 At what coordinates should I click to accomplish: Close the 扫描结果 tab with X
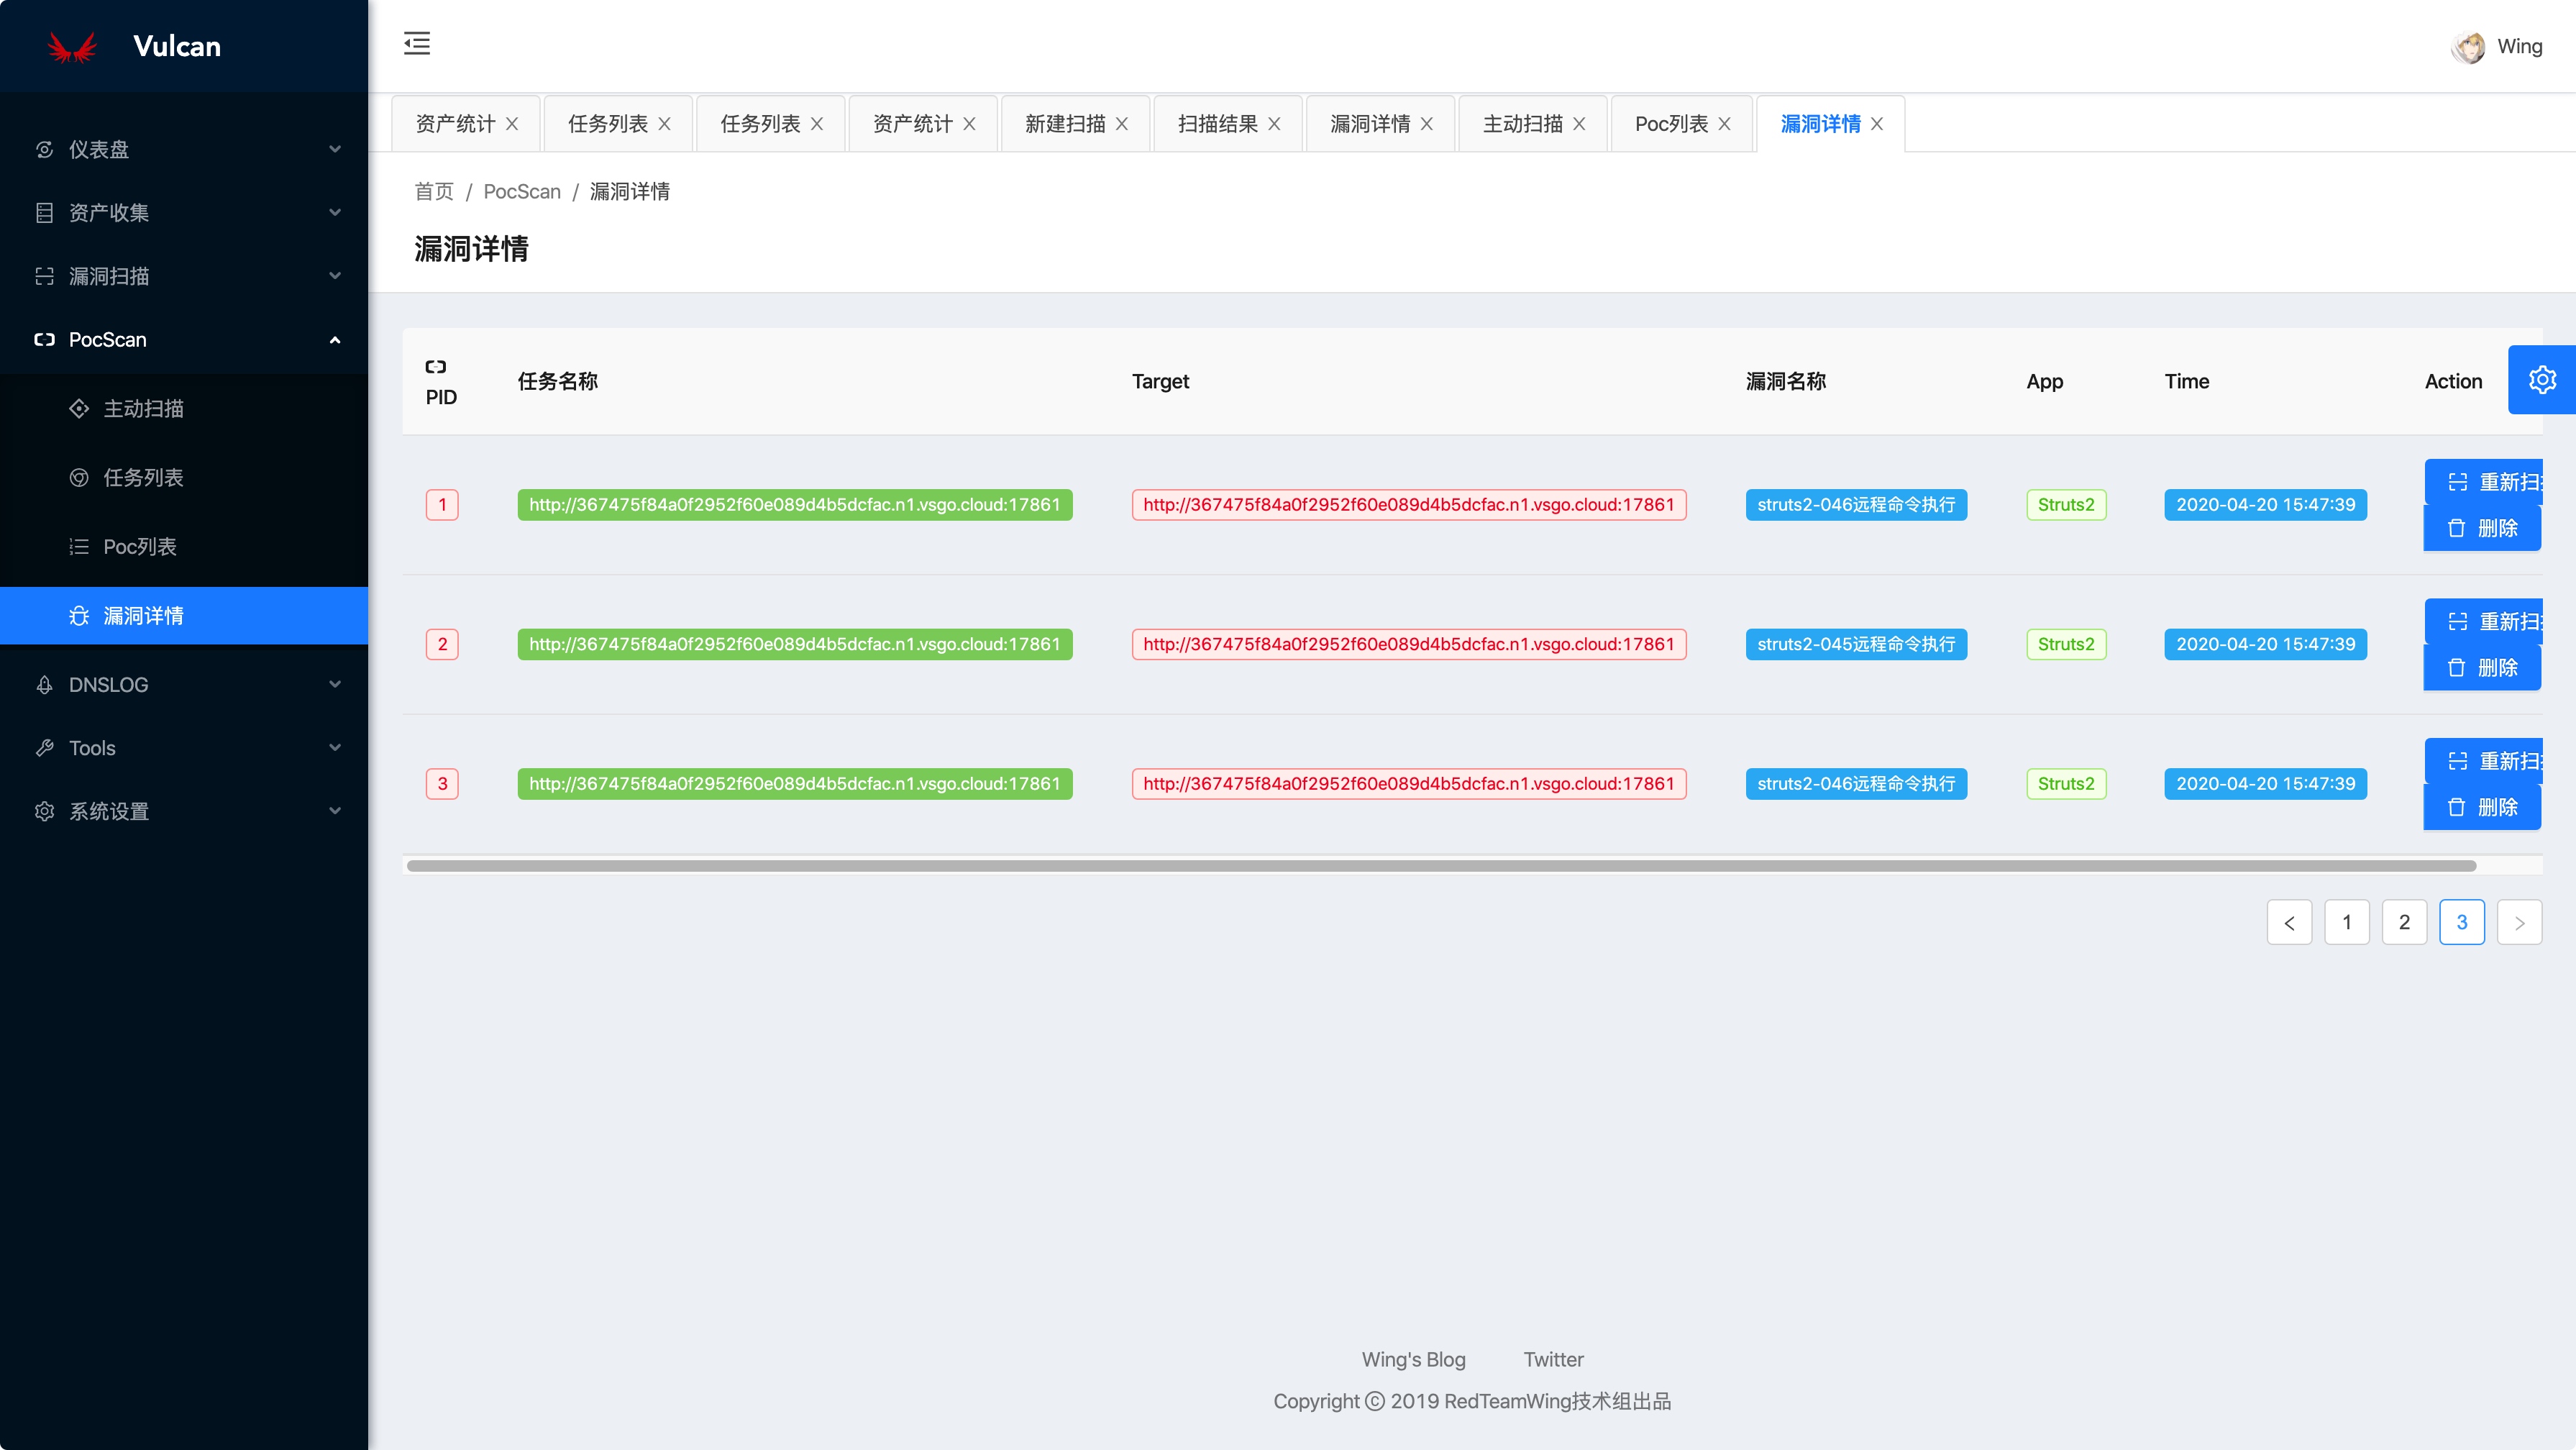click(1274, 124)
